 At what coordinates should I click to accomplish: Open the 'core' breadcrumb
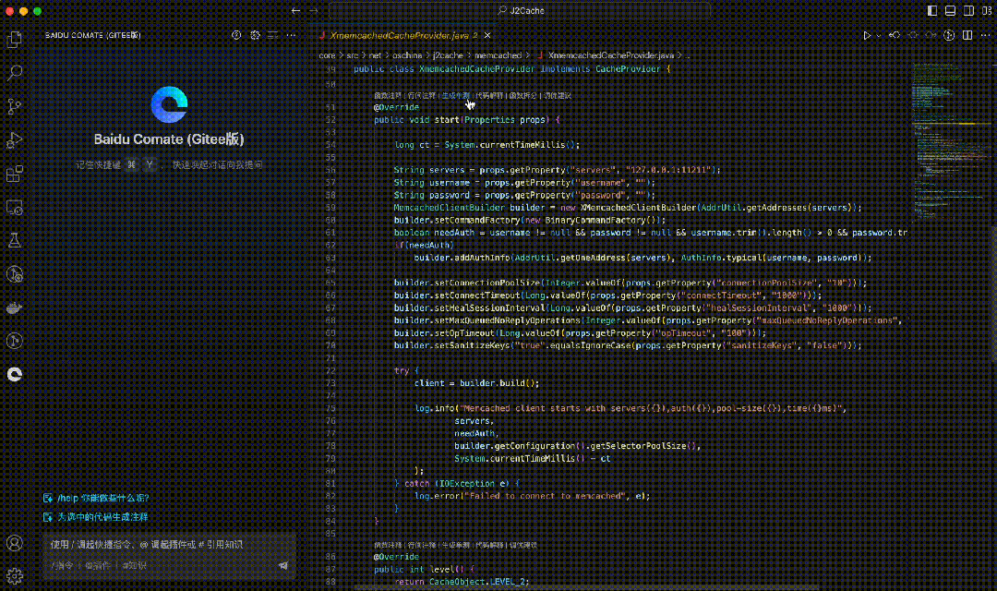pos(327,55)
